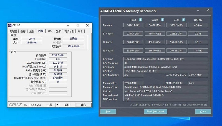Click Memory Copy value 53622 MB/s
Screen dimensions: 222x126
[176, 25]
